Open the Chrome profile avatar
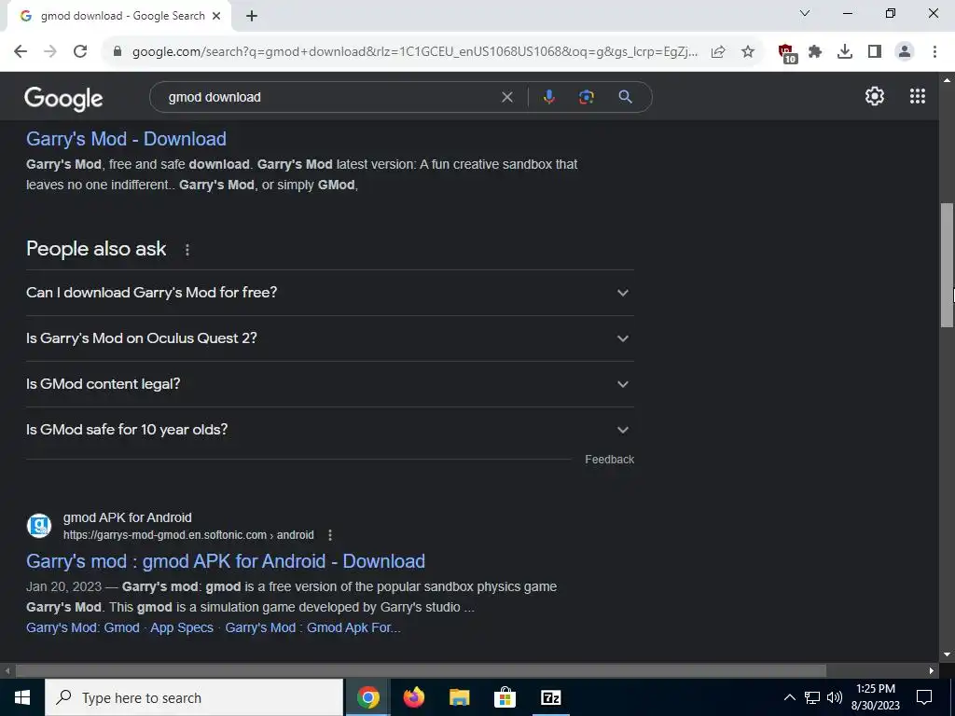The width and height of the screenshot is (955, 716). [905, 52]
